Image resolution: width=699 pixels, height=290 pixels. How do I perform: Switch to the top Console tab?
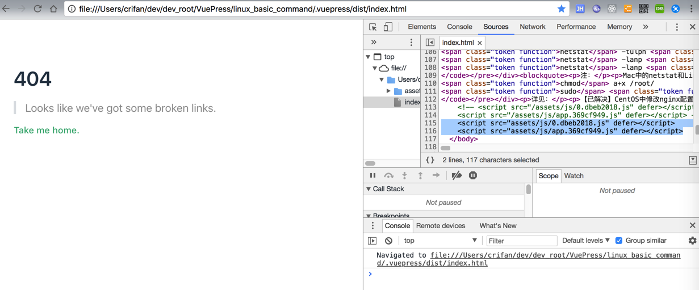459,27
